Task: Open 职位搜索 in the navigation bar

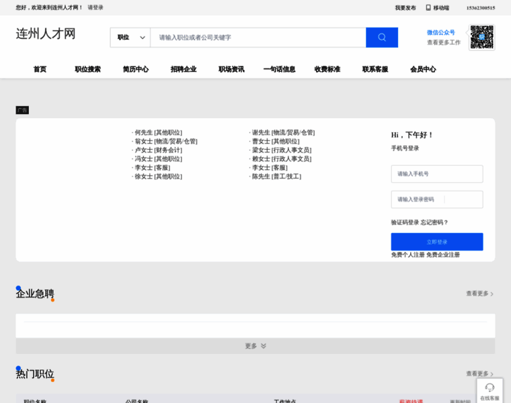Action: click(x=87, y=69)
